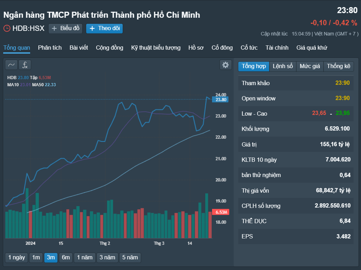Viewport: 361px width, 270px height.
Task: Click the Theo dõi follow button
Action: (105, 29)
